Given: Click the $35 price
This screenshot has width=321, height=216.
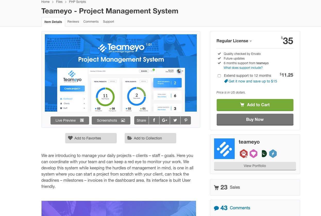Looking at the screenshot, I should (287, 41).
